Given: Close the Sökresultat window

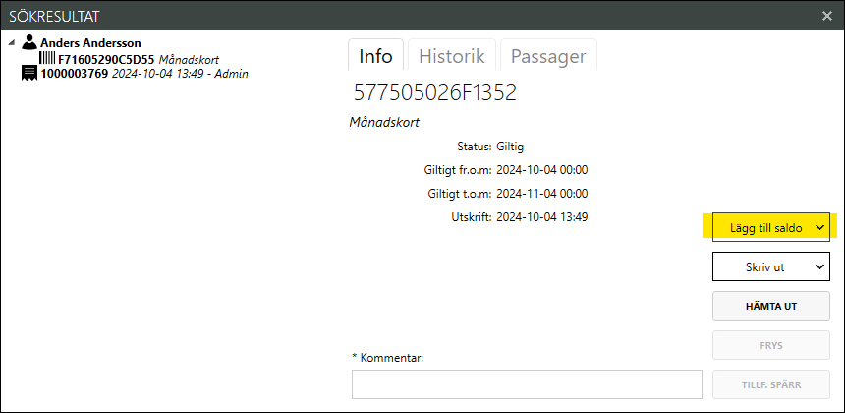Looking at the screenshot, I should coord(827,16).
